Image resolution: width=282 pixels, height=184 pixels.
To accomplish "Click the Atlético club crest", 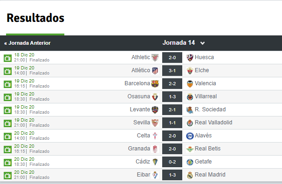I will [155, 71].
